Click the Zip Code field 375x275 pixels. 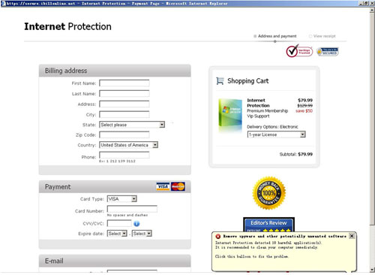point(124,134)
